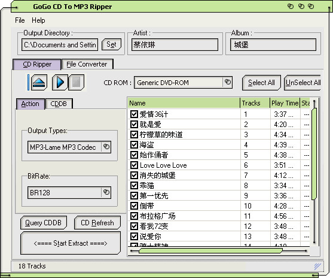Open the File menu
This screenshot has width=333, height=278.
point(20,20)
